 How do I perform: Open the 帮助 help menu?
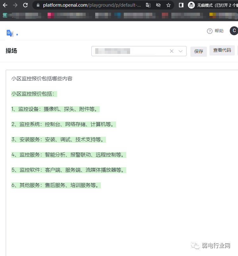(x=219, y=31)
